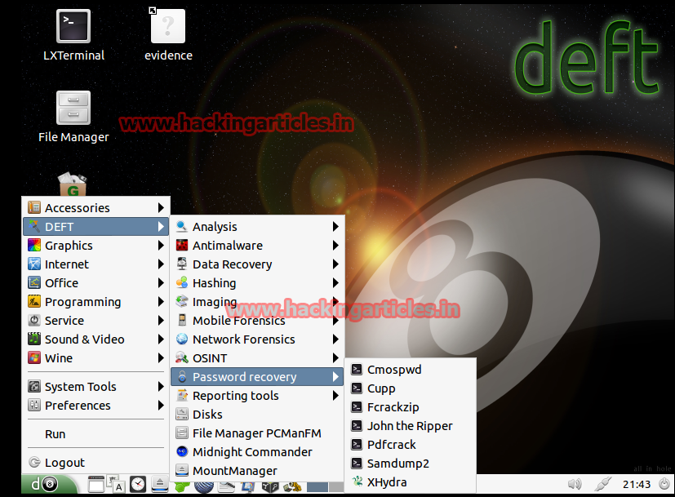Open the Preferences submenu

click(x=96, y=406)
